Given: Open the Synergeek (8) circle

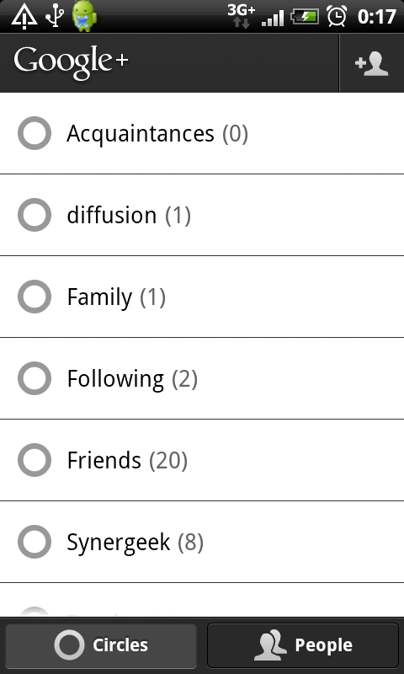Looking at the screenshot, I should click(x=202, y=542).
